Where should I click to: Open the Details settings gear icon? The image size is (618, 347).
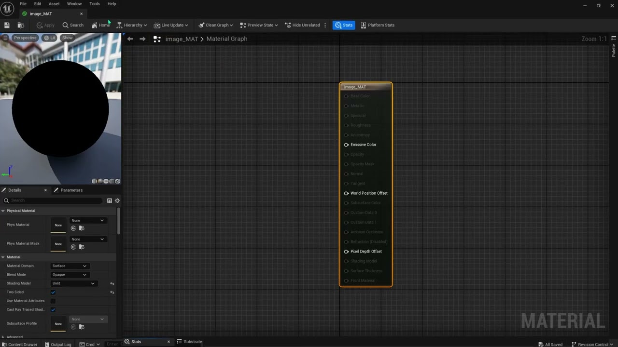pos(117,200)
